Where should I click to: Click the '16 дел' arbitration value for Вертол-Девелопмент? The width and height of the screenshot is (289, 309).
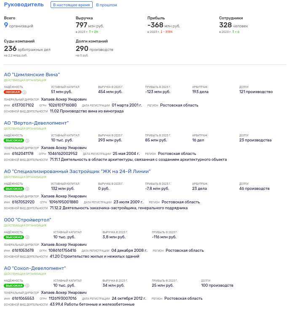pyautogui.click(x=198, y=140)
